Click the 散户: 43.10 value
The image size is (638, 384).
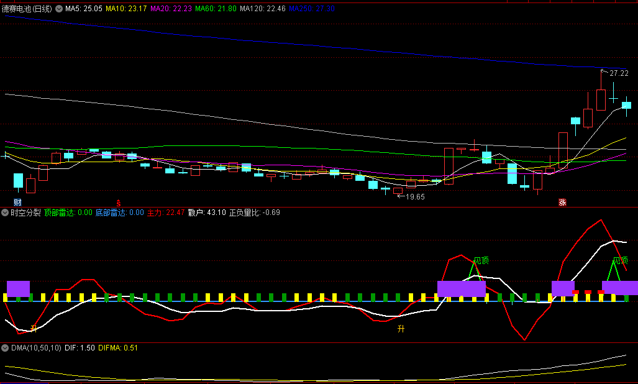pos(207,213)
